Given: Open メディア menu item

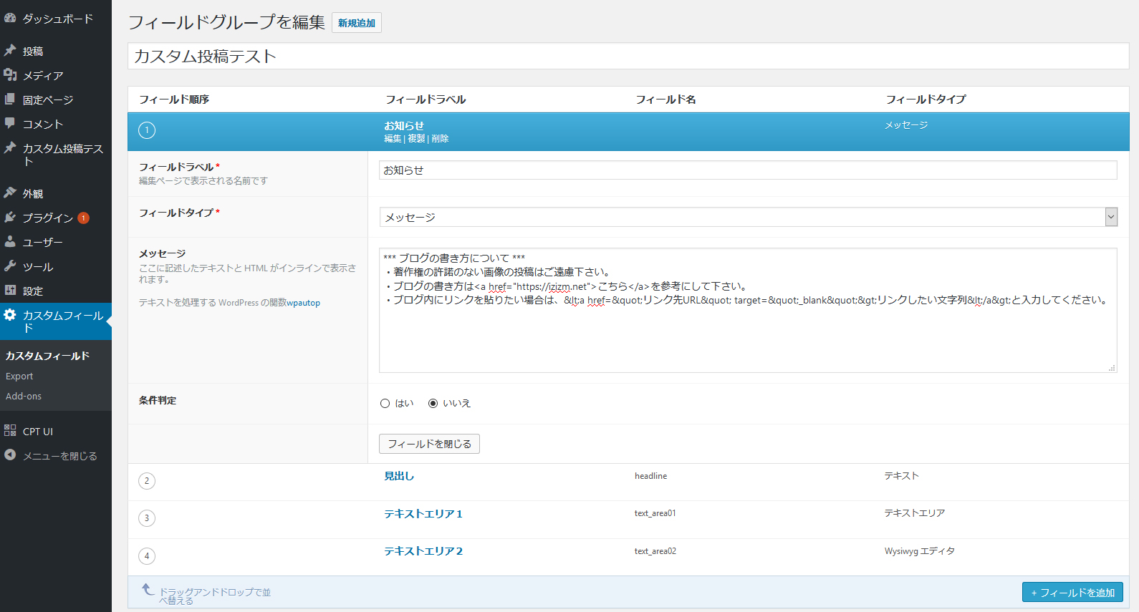Looking at the screenshot, I should [43, 76].
